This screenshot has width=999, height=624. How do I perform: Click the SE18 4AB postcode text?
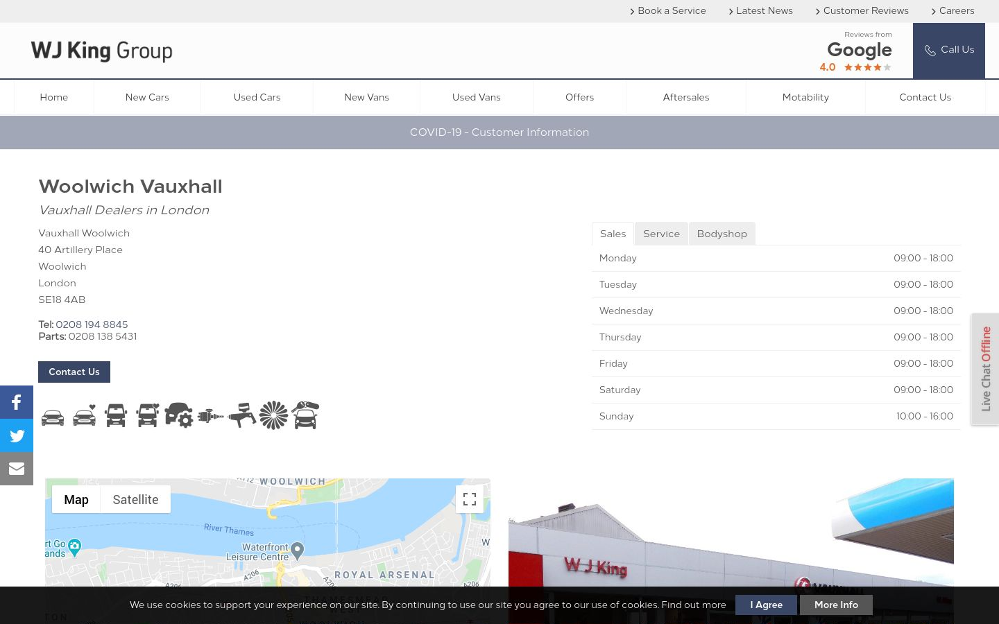[62, 300]
